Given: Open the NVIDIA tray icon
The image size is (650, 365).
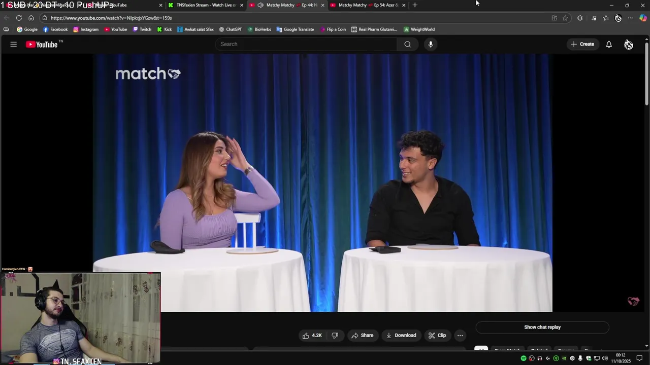Looking at the screenshot, I should click(564, 358).
